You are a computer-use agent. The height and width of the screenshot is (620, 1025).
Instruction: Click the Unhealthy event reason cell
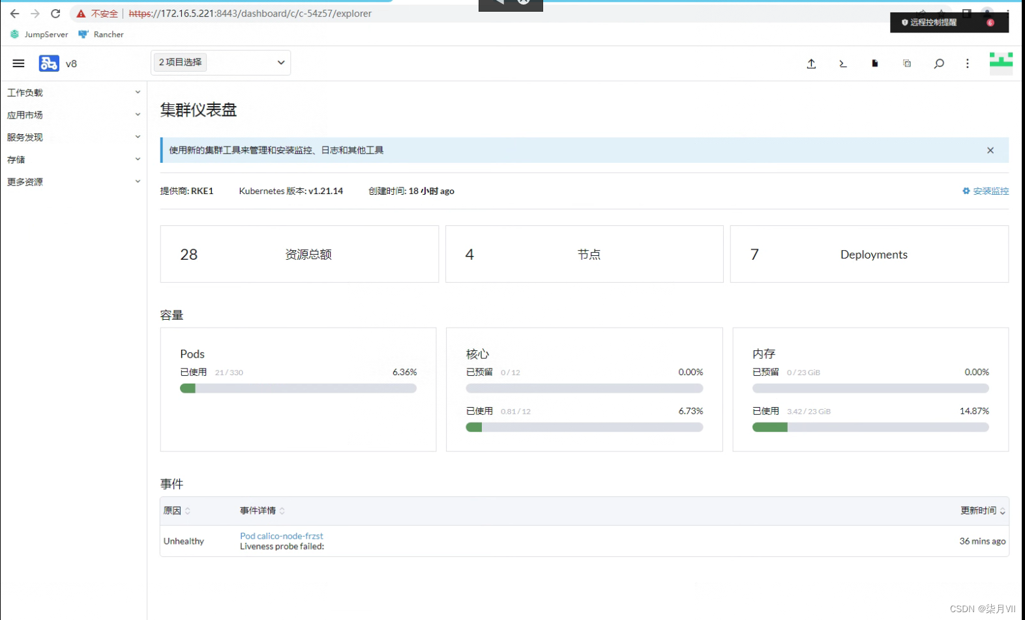pyautogui.click(x=184, y=541)
